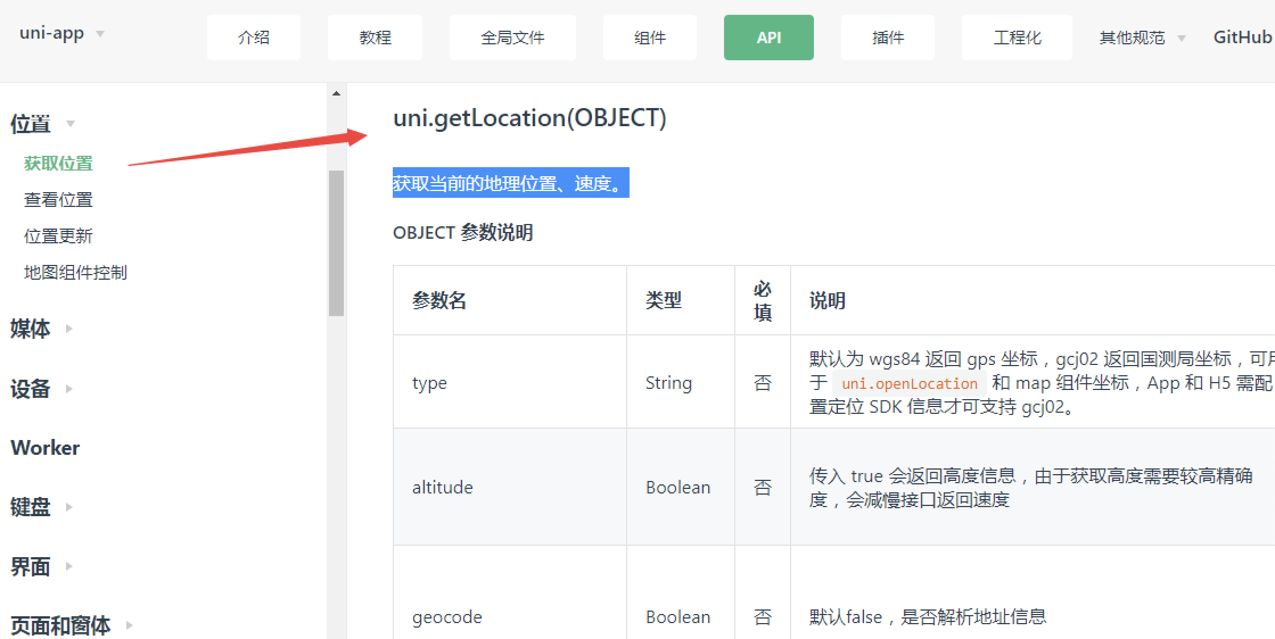Screen dimensions: 1275x639
Task: Go to the 全局文件 tab
Action: [x=512, y=38]
